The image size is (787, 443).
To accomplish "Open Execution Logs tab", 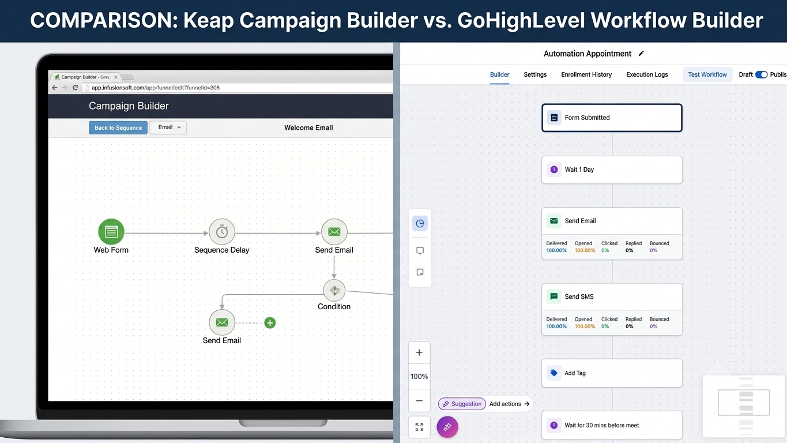I will click(x=647, y=74).
